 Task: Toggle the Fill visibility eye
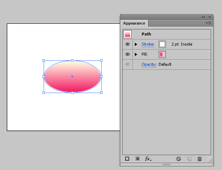point(128,54)
